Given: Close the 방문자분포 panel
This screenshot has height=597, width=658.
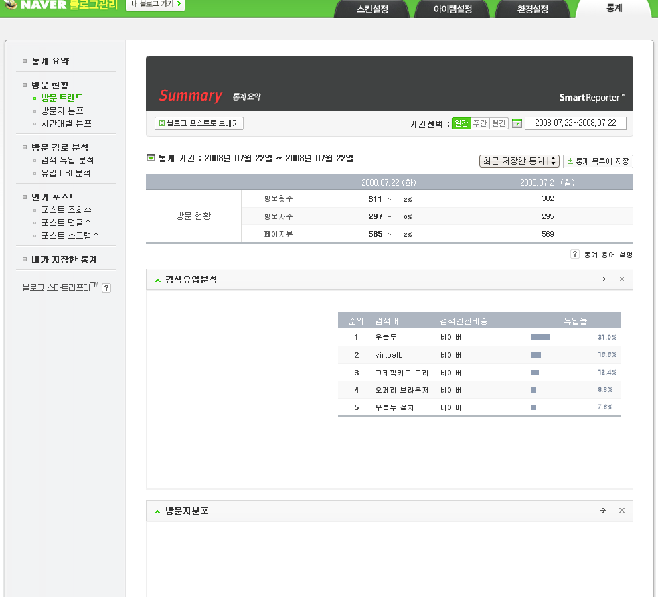Looking at the screenshot, I should pyautogui.click(x=622, y=511).
